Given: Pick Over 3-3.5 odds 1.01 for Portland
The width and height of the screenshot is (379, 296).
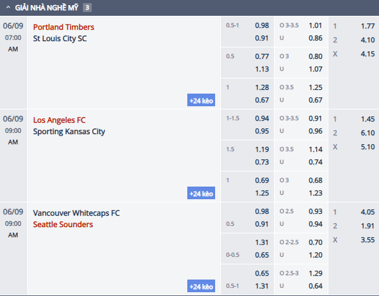Looking at the screenshot, I should 316,25.
